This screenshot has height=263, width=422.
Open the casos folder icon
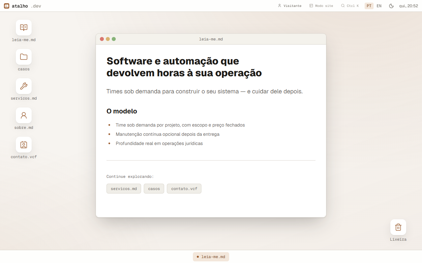point(24,57)
